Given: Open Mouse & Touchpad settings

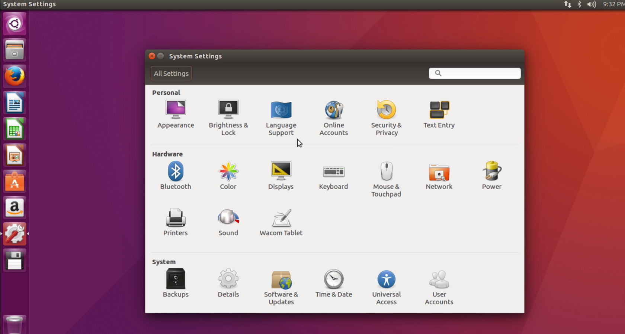Looking at the screenshot, I should [387, 179].
